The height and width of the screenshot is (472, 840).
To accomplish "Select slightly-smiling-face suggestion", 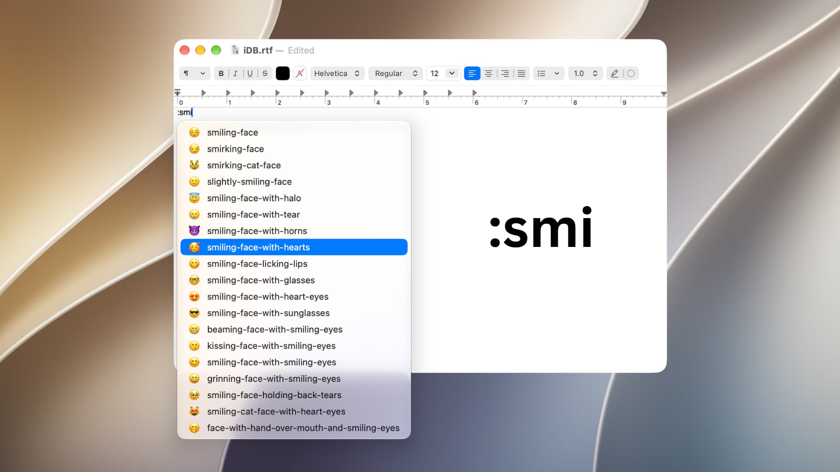I will pyautogui.click(x=294, y=182).
